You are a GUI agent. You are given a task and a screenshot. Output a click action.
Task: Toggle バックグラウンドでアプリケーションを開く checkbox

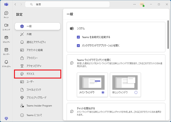78,45
